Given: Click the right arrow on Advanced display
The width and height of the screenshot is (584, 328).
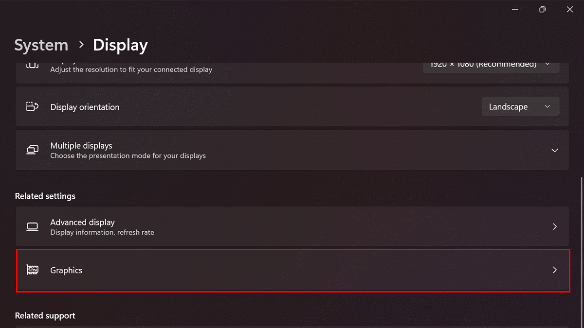Looking at the screenshot, I should [x=555, y=226].
